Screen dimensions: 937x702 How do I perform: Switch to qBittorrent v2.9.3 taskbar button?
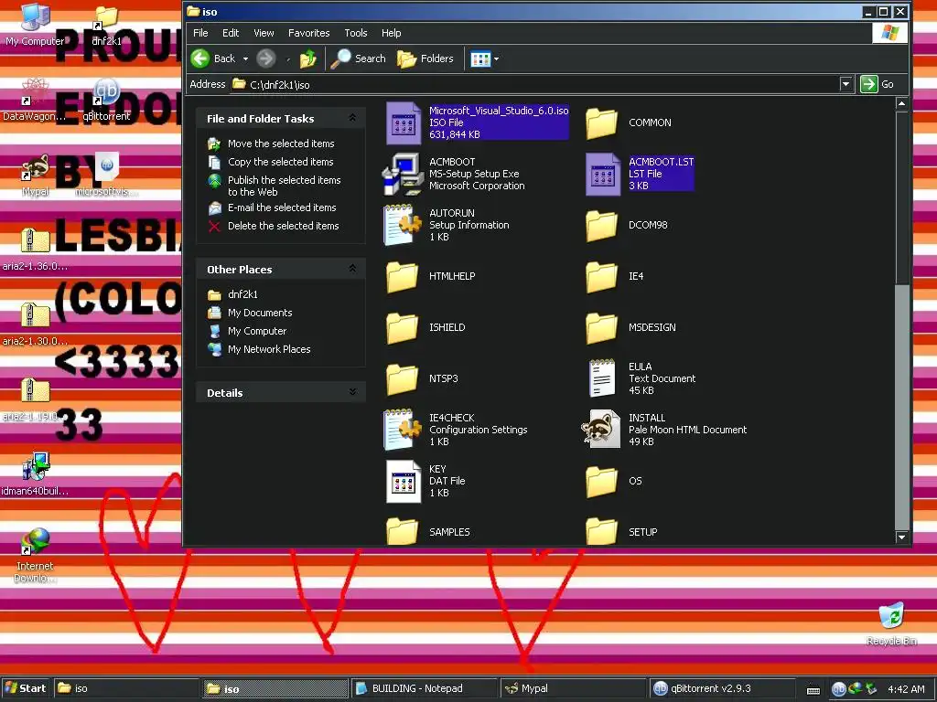tap(721, 688)
